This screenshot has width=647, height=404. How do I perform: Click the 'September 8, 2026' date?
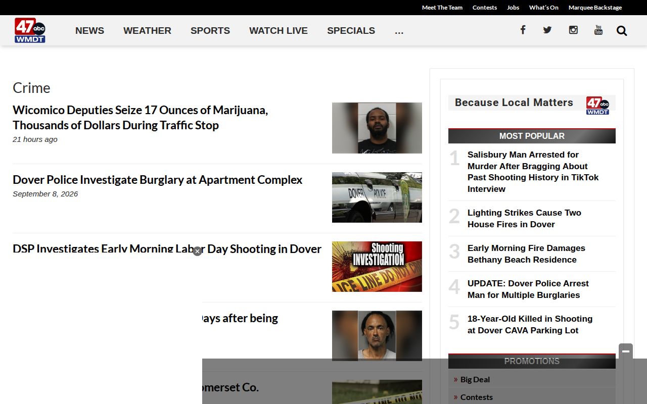(45, 194)
